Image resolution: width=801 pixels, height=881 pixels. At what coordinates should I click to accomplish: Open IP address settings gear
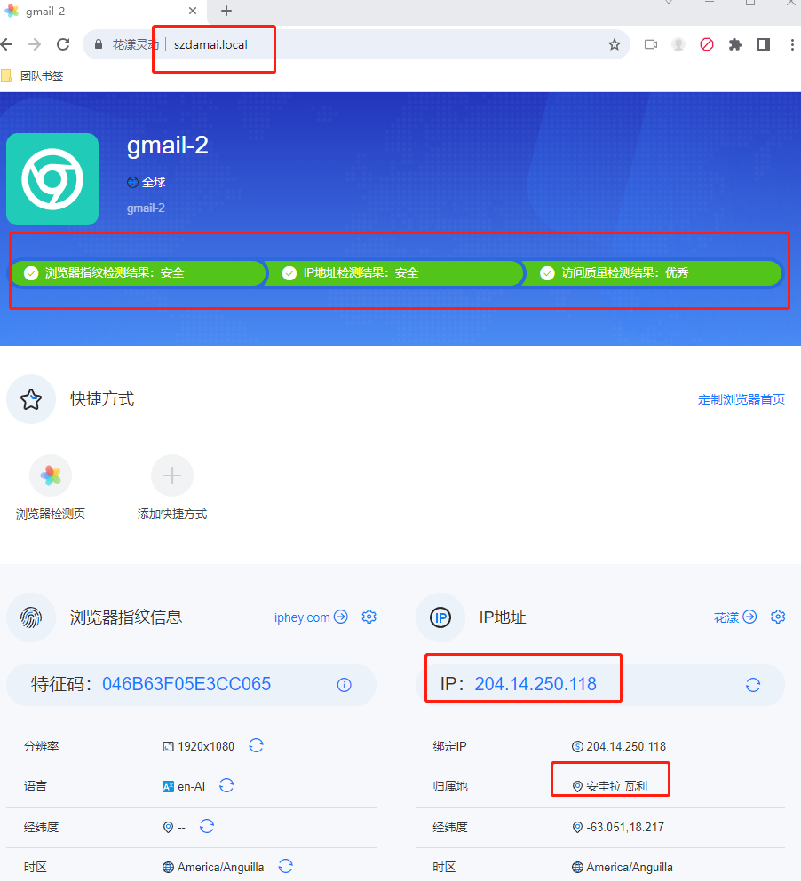coord(778,617)
